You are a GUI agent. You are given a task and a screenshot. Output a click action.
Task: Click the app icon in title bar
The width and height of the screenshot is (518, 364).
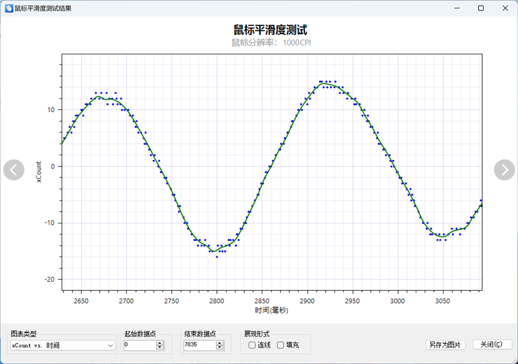[x=9, y=8]
